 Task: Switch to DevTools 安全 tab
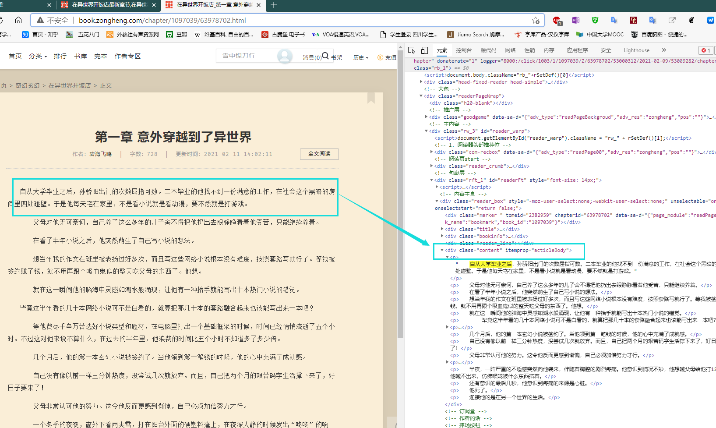(606, 50)
